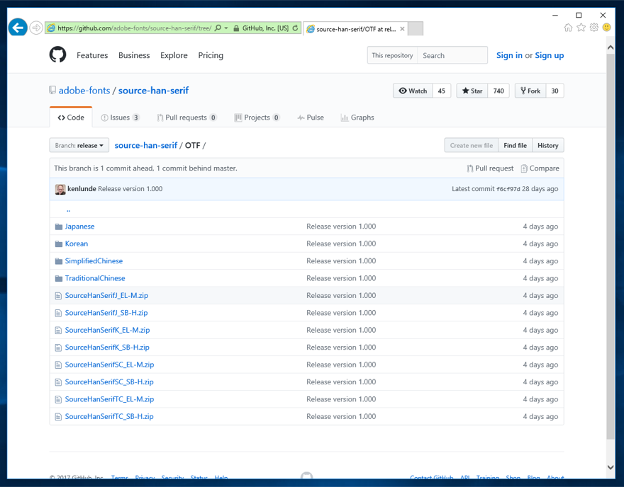Open a new browser tab
Viewport: 624px width, 487px height.
[x=416, y=28]
